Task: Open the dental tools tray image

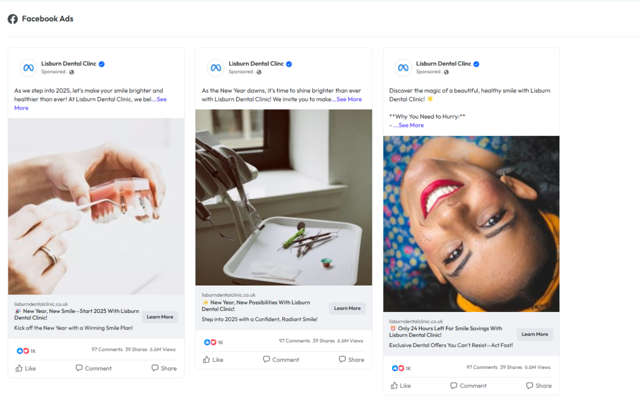Action: pyautogui.click(x=283, y=197)
